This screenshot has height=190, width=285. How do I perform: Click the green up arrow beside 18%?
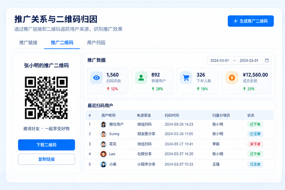click(x=198, y=89)
